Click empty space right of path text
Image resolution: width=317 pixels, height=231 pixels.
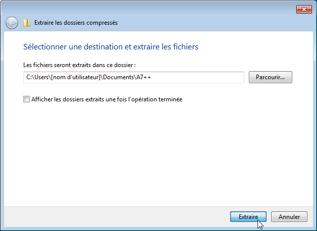[x=202, y=78]
